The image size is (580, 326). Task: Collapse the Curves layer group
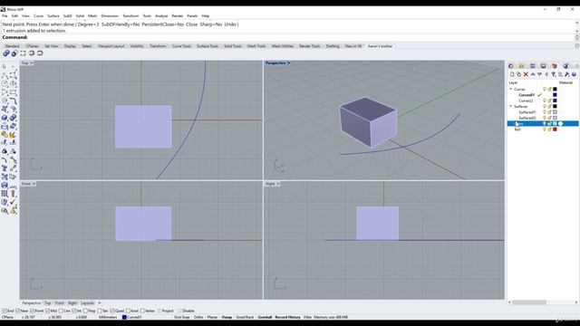click(x=511, y=89)
